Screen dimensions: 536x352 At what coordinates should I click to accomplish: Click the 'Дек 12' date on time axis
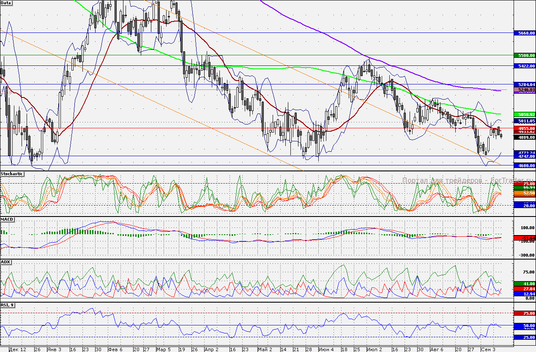(17, 349)
